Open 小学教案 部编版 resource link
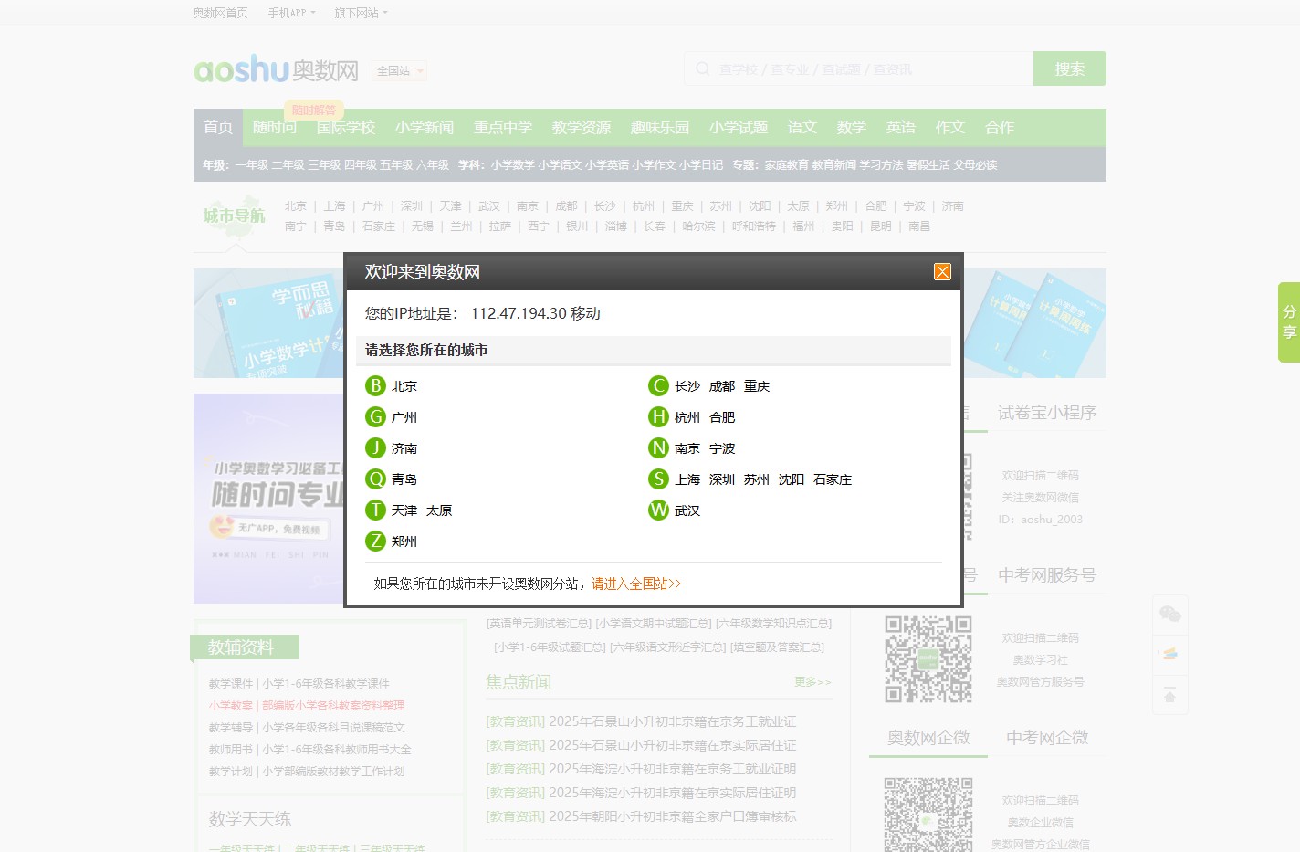 point(307,706)
